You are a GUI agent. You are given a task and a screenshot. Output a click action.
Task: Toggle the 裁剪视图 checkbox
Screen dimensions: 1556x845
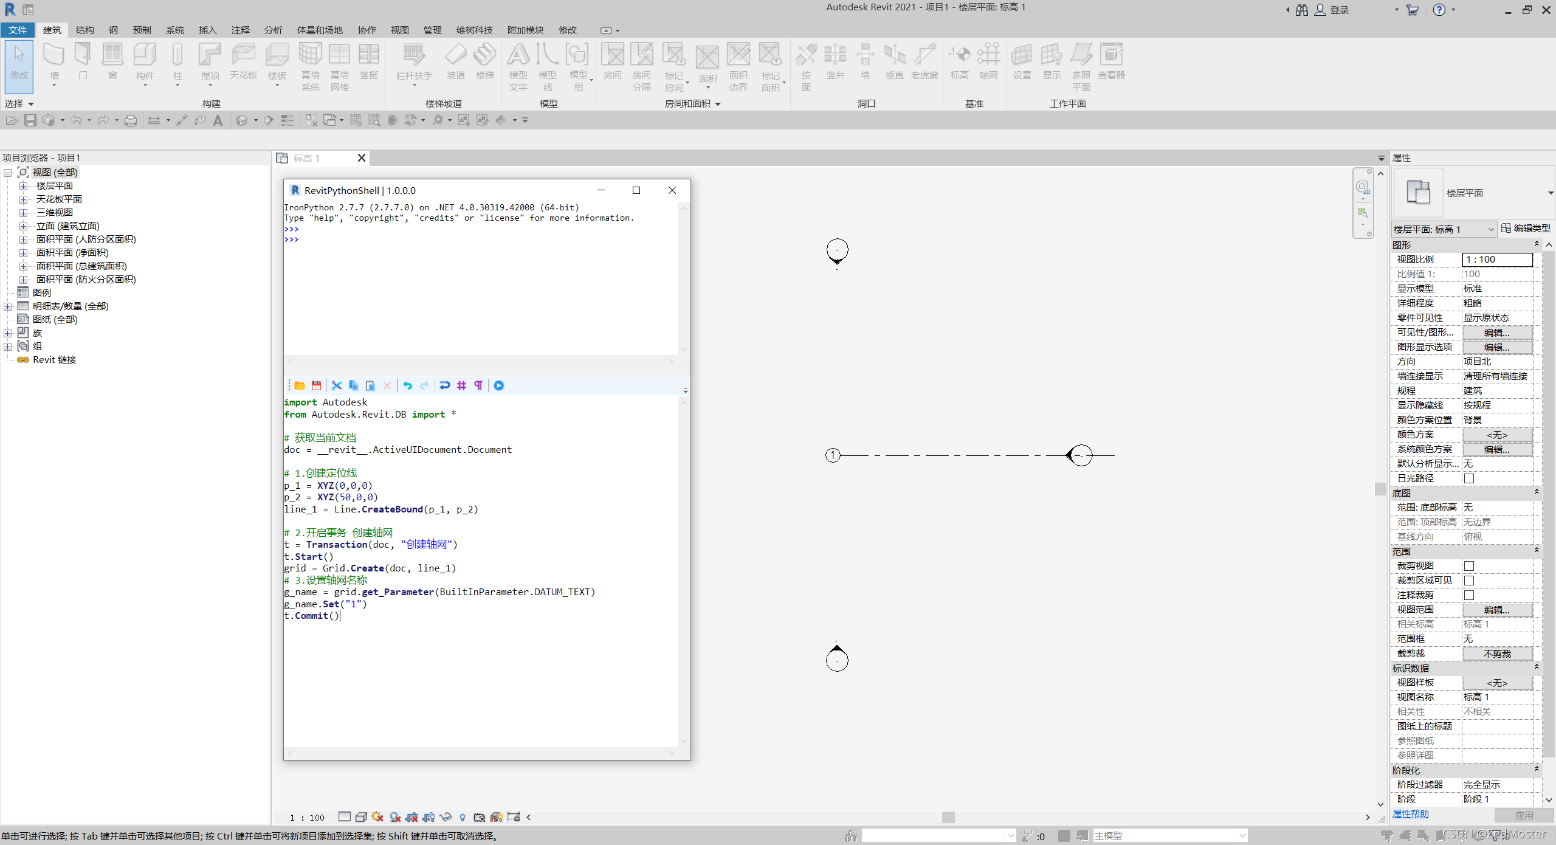pyautogui.click(x=1469, y=566)
